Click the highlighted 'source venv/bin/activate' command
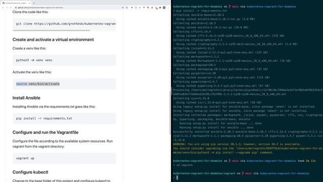Screen dimensions: 323x182 coord(38,84)
